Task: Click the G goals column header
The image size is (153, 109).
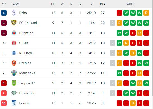Action: tap(91, 4)
